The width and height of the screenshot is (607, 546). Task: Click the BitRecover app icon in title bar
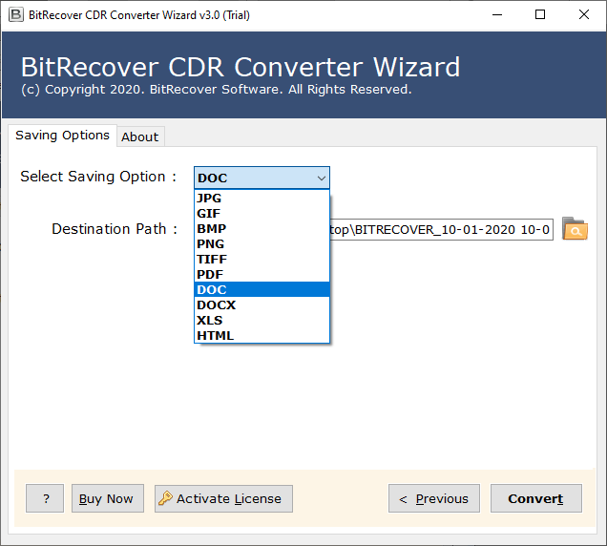click(x=13, y=14)
